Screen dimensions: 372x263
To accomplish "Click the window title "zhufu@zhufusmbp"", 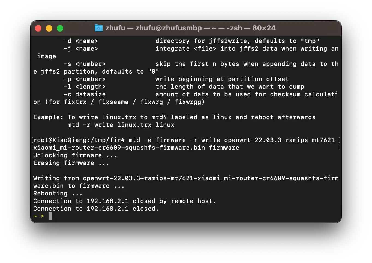I will (x=169, y=28).
